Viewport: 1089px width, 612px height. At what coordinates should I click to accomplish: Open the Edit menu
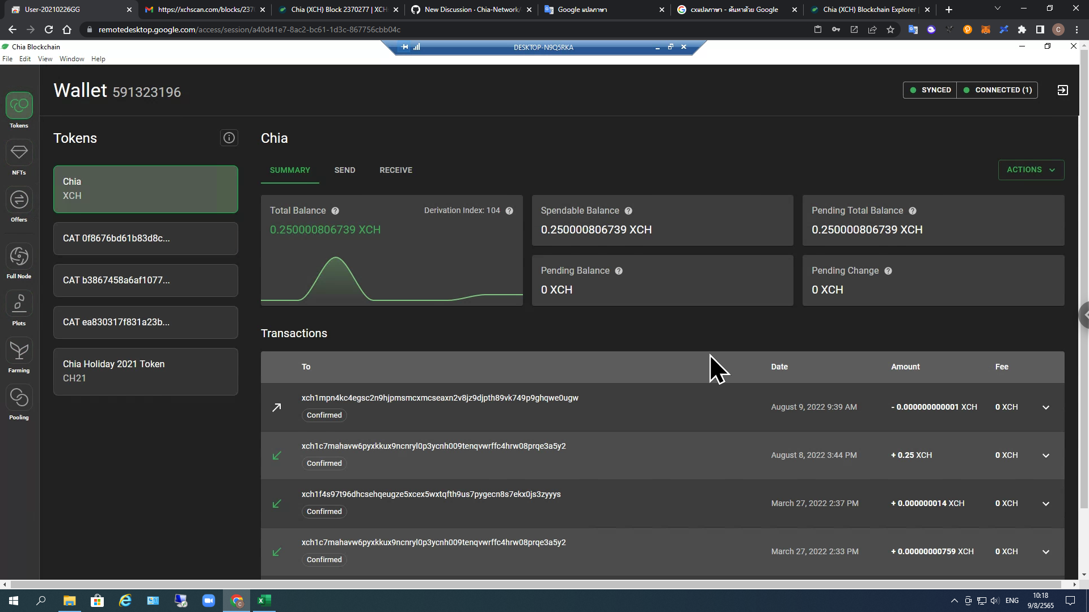tap(25, 59)
